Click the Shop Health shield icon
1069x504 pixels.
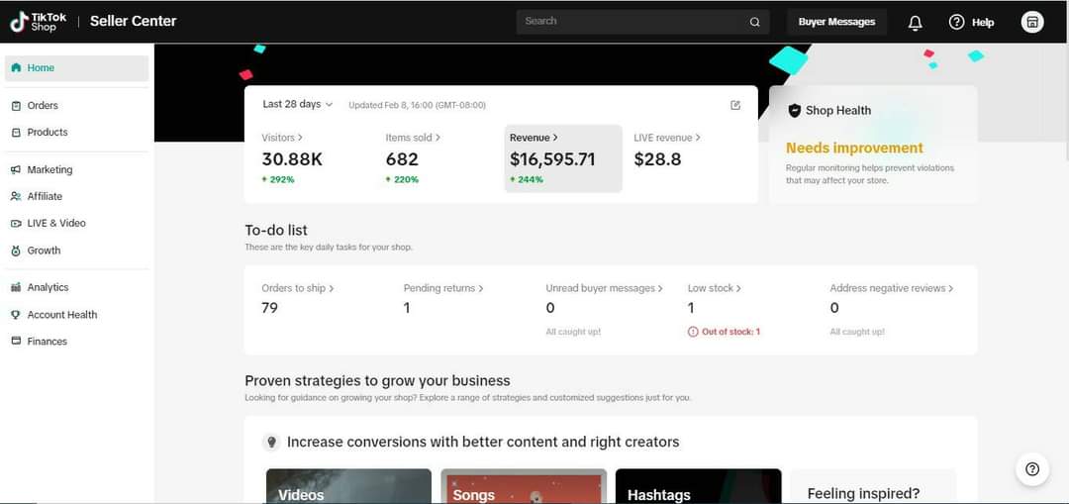794,111
